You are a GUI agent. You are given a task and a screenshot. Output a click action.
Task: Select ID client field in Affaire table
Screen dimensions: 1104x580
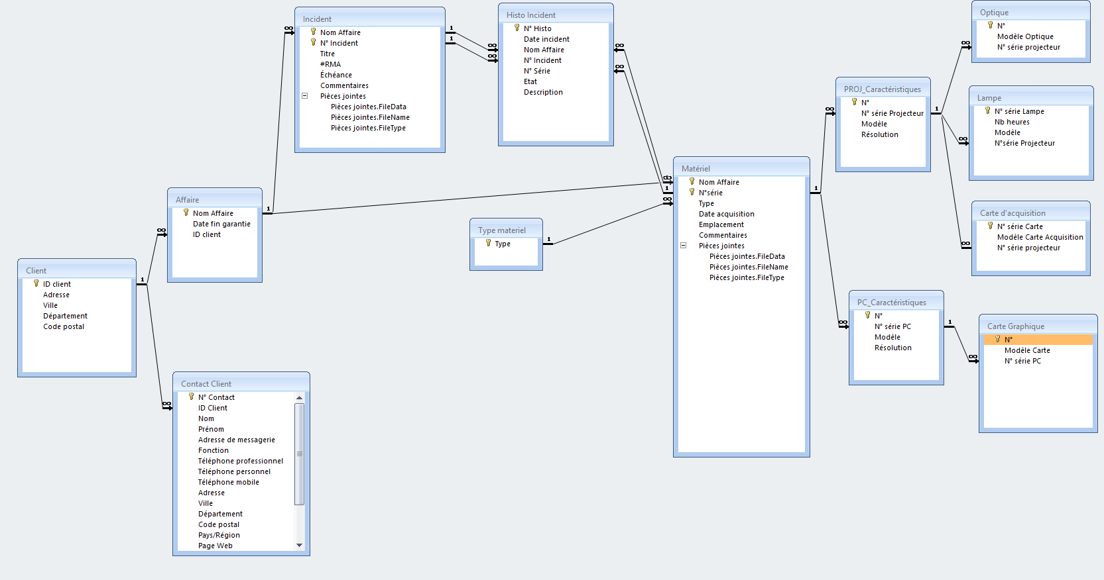coord(207,234)
